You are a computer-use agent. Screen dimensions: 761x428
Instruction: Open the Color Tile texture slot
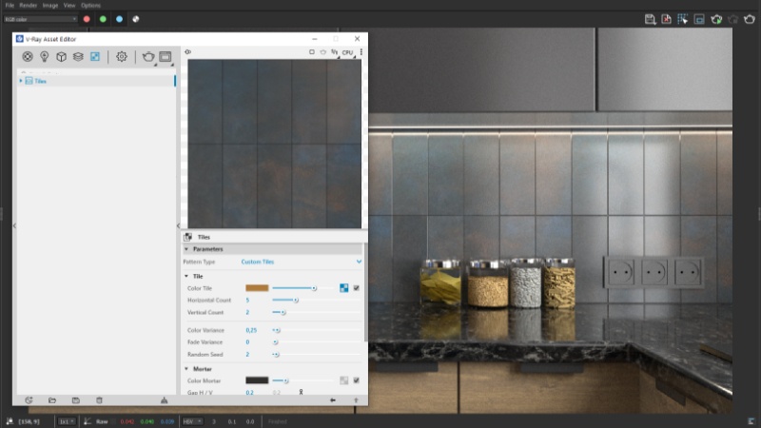coord(344,288)
